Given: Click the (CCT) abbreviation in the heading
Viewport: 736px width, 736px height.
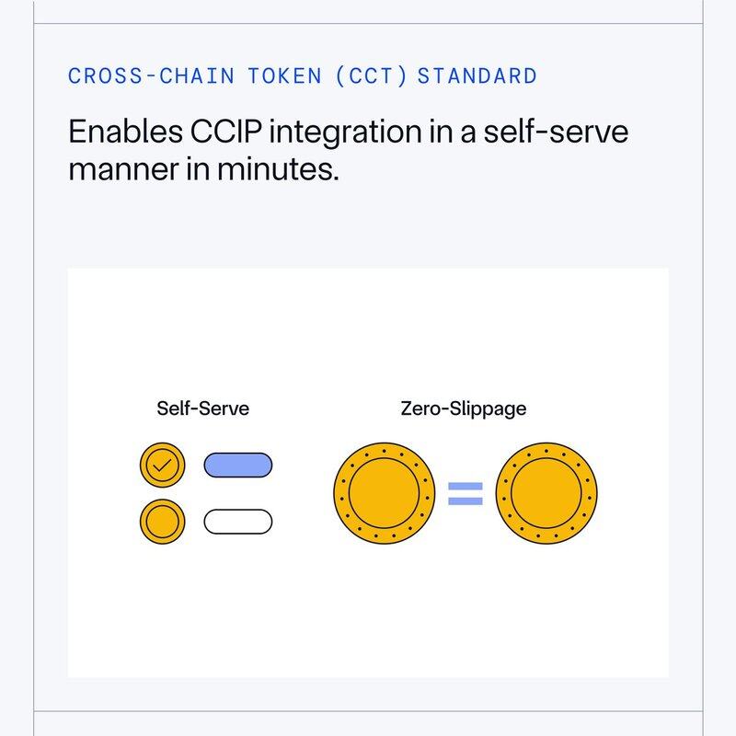Looking at the screenshot, I should [x=372, y=75].
